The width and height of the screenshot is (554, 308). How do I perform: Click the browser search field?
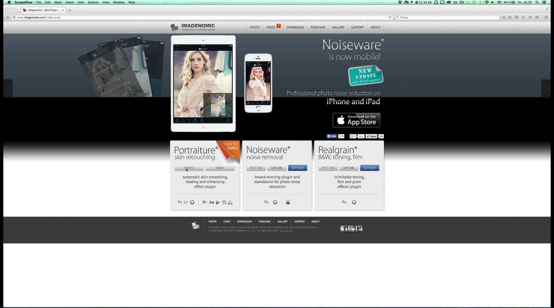click(x=447, y=17)
